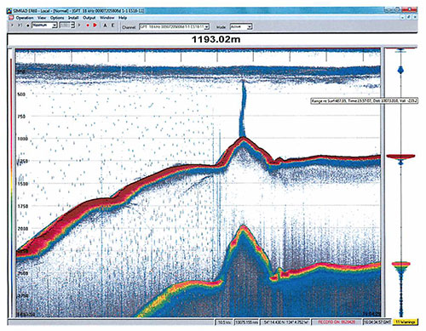The height and width of the screenshot is (331, 426).
Task: Open the Output menu
Action: click(89, 18)
